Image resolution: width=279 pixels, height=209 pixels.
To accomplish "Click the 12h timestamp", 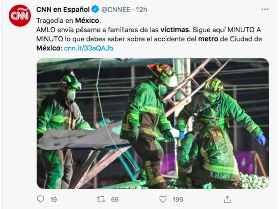I will tap(141, 10).
